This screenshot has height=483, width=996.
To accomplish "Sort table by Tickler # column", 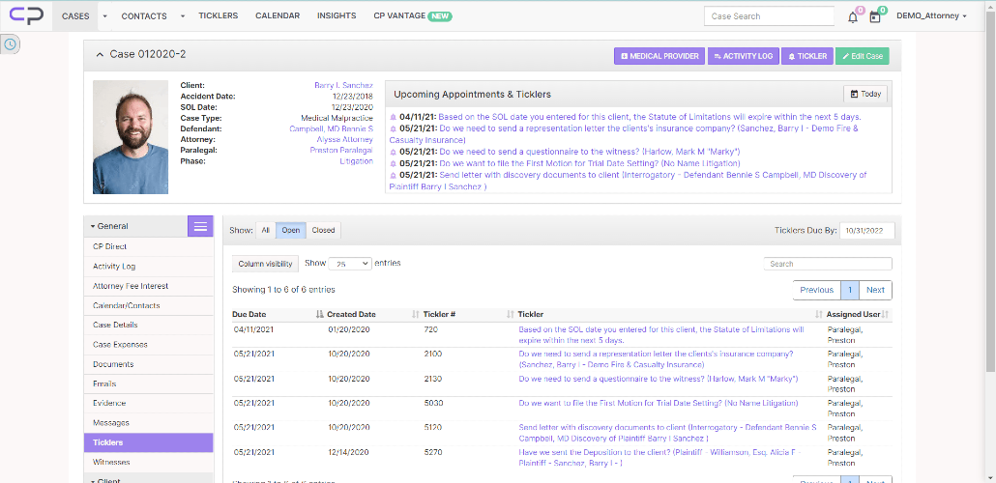I will click(x=469, y=314).
